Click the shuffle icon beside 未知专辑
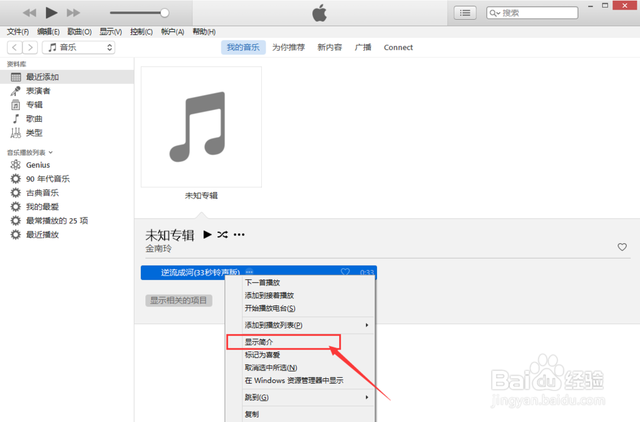This screenshot has height=422, width=640. [x=222, y=234]
